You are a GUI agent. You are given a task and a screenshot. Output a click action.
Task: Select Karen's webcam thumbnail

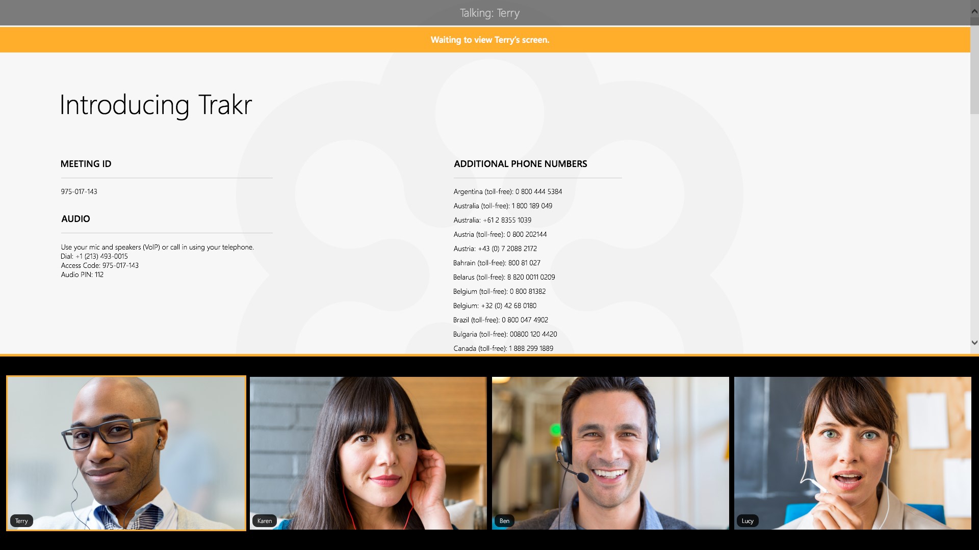(x=368, y=453)
